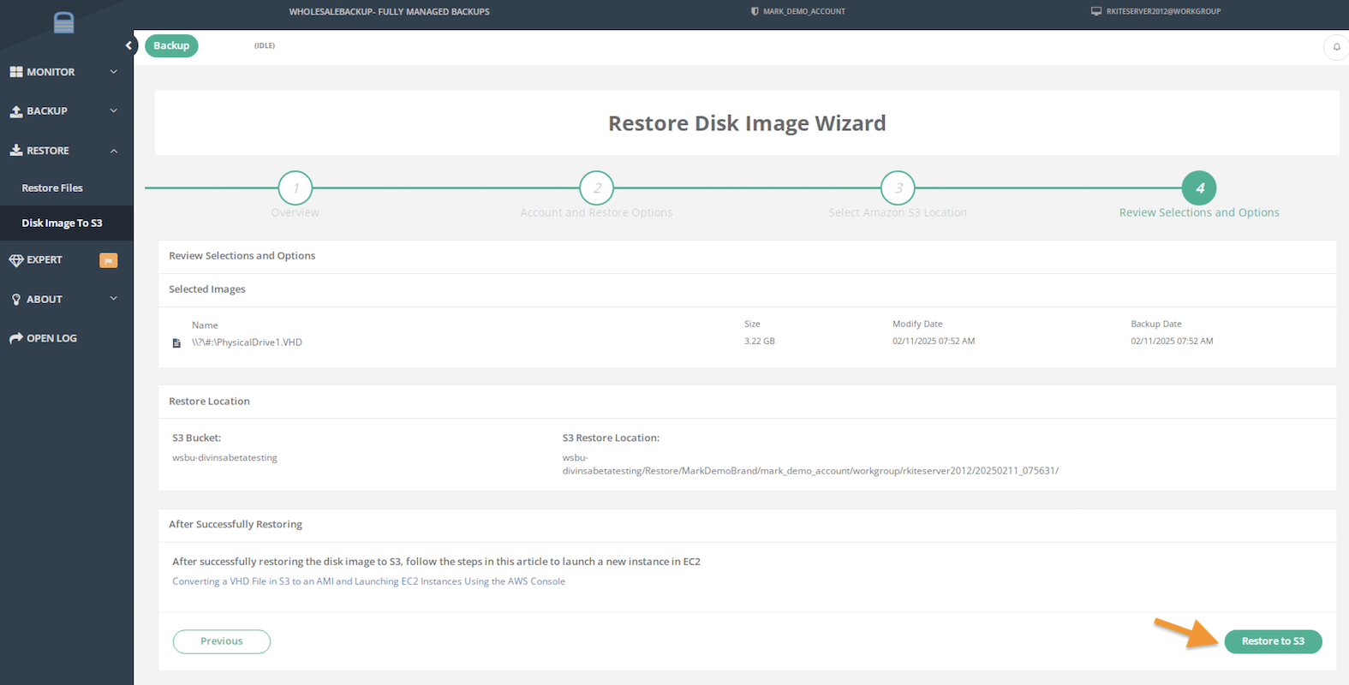1349x685 pixels.
Task: Select Restore Files in sidebar
Action: click(x=52, y=188)
